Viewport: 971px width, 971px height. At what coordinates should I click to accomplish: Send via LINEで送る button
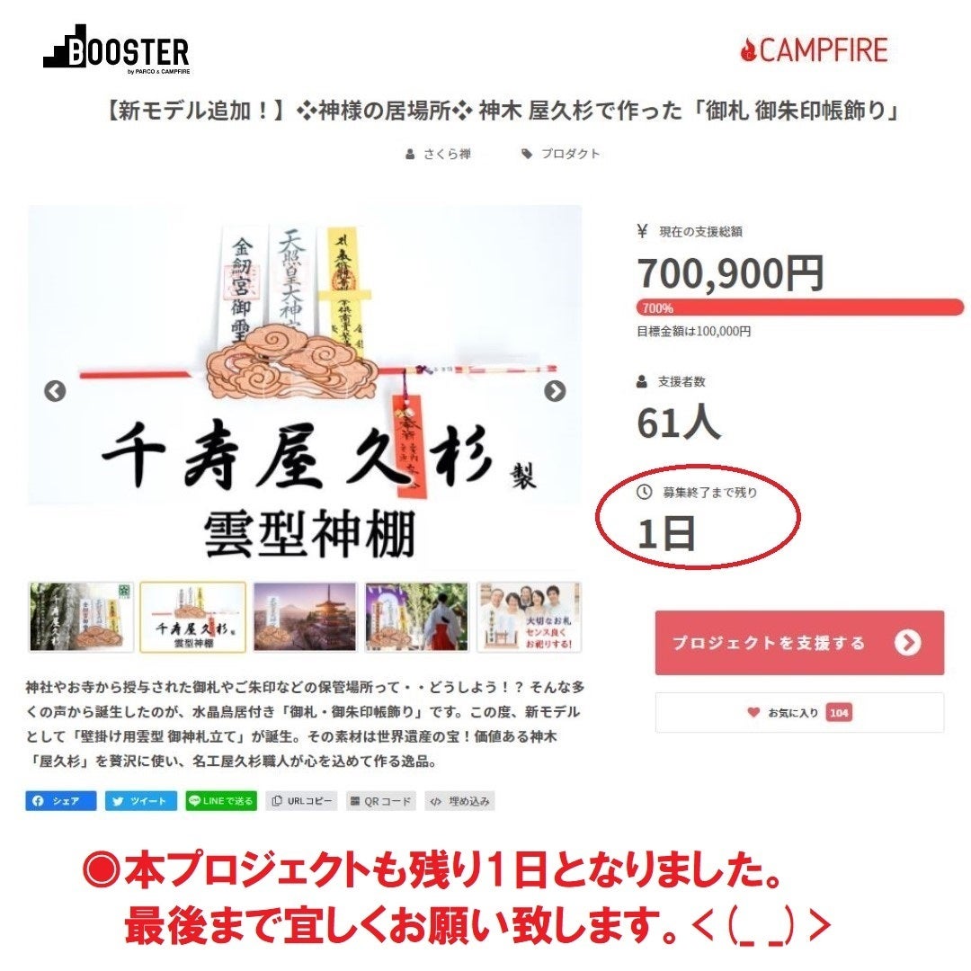[x=221, y=801]
